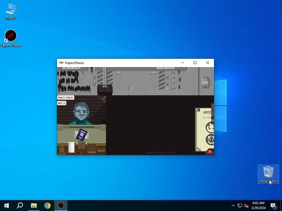The image size is (282, 211).
Task: Click the parked vehicle in the border view
Action: click(x=205, y=82)
